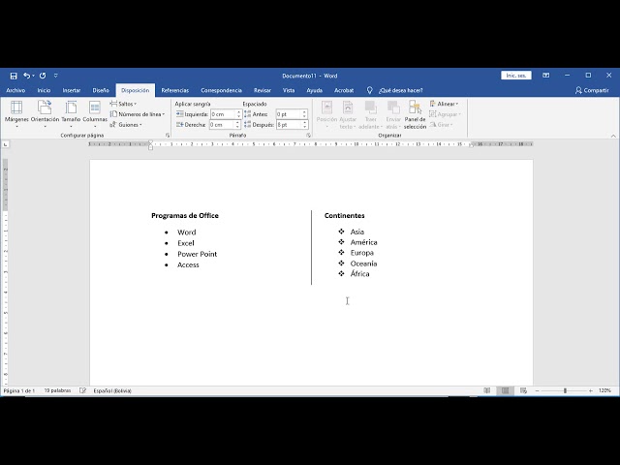The width and height of the screenshot is (620, 465).
Task: Open the Márgenes page margins tool
Action: (16, 111)
